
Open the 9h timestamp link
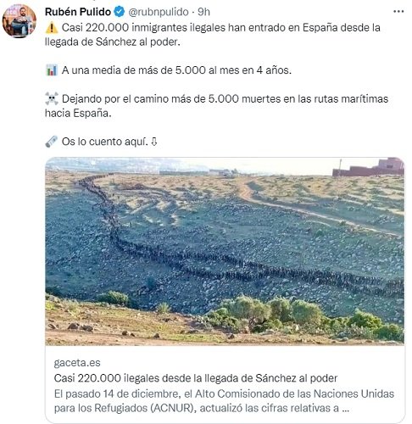tap(203, 12)
